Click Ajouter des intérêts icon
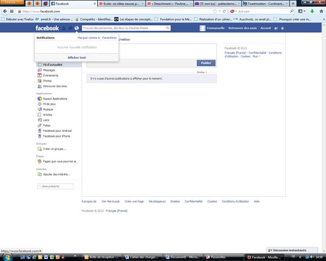 click(39, 175)
